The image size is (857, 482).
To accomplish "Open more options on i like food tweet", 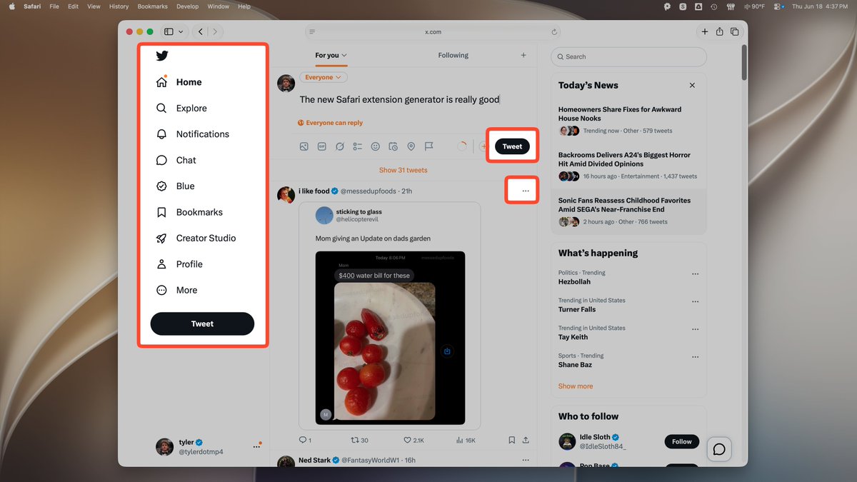I will (526, 191).
